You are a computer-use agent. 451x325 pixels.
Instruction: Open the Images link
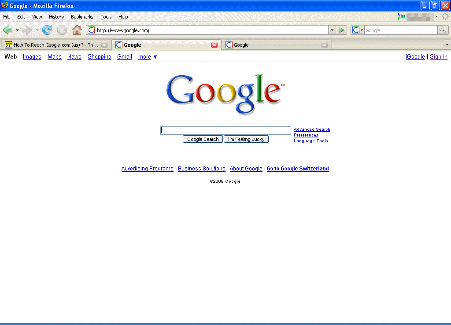(32, 57)
